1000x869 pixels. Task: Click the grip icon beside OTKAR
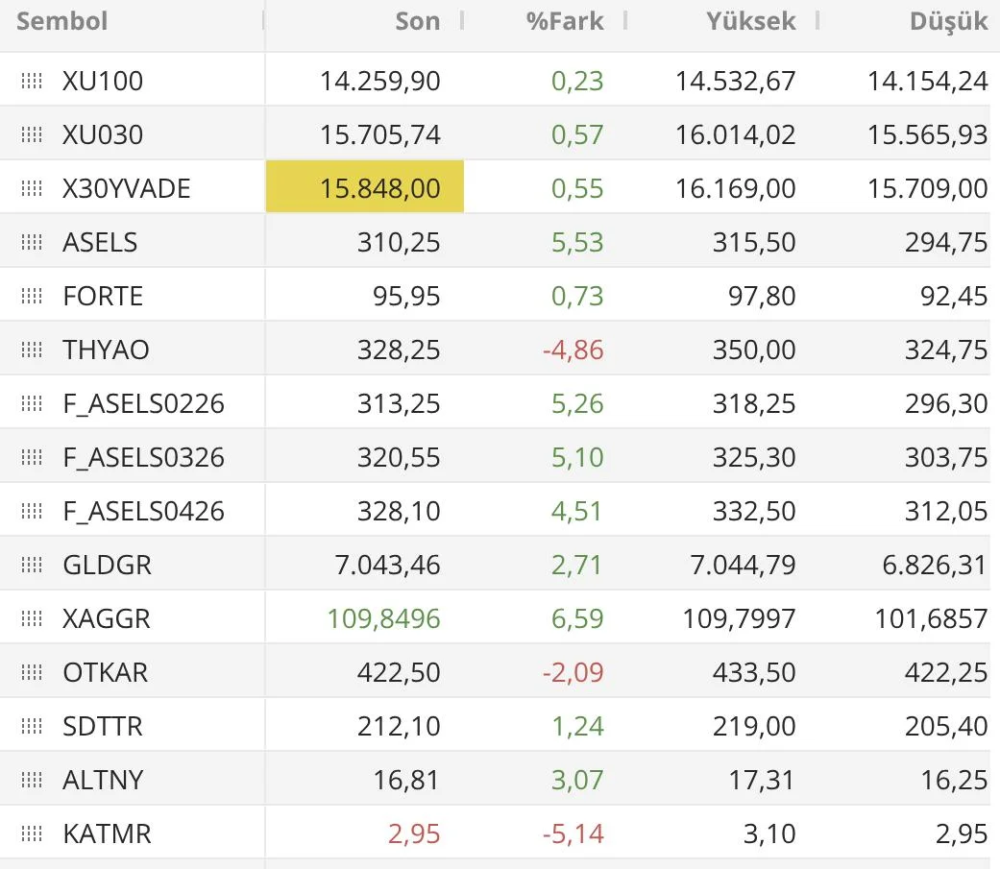[32, 672]
